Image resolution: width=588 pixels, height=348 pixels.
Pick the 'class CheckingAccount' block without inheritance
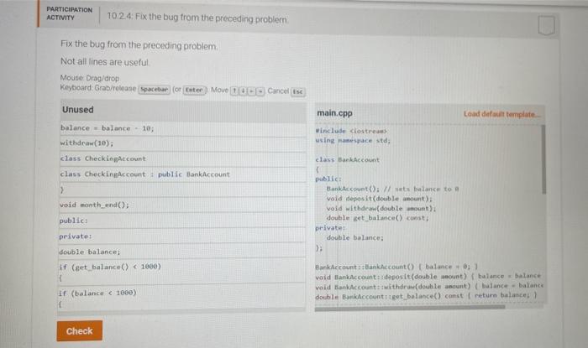click(182, 159)
